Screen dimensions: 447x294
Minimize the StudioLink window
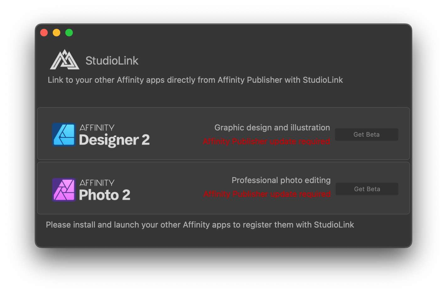pos(57,33)
